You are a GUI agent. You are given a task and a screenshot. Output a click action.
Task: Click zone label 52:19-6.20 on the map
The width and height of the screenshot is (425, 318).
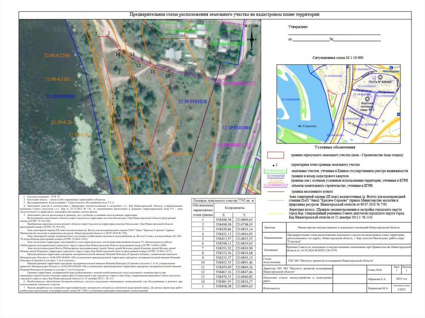click(61, 122)
